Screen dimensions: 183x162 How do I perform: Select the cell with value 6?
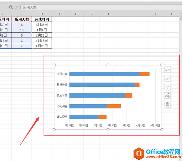(22, 25)
